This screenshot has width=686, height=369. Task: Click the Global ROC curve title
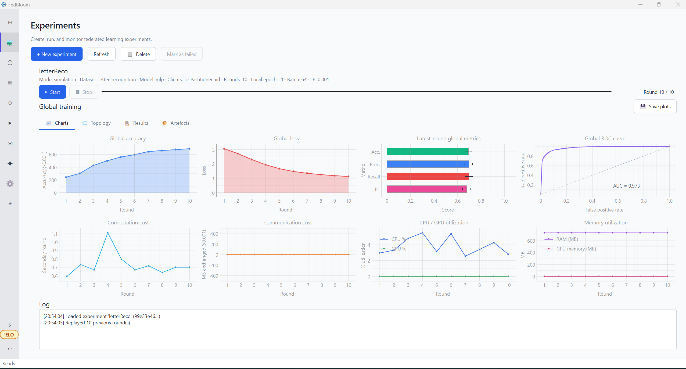coord(605,138)
